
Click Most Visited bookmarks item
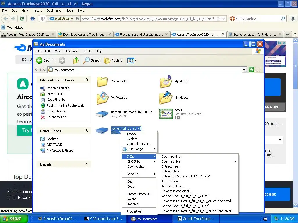(x=13, y=28)
